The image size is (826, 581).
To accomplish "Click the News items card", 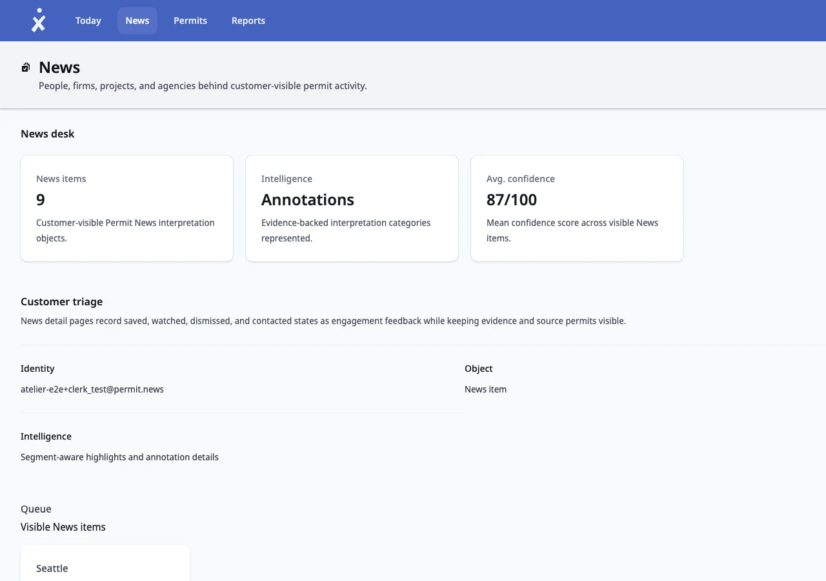I will tap(126, 209).
